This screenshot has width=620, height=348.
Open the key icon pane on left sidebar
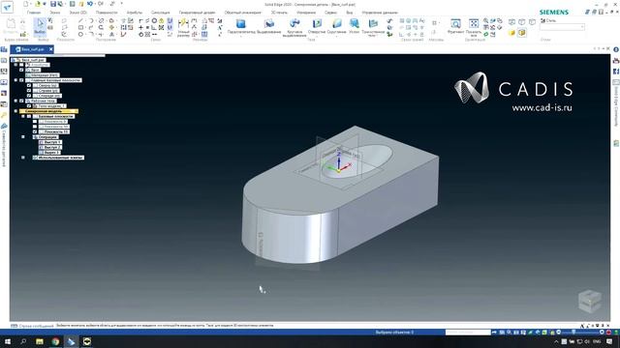(4, 115)
